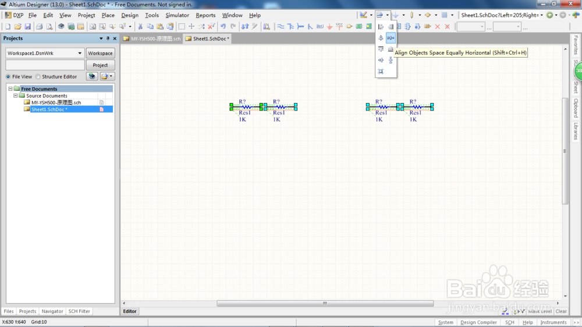Click the Instruments status bar button
582x327 pixels.
(553, 322)
